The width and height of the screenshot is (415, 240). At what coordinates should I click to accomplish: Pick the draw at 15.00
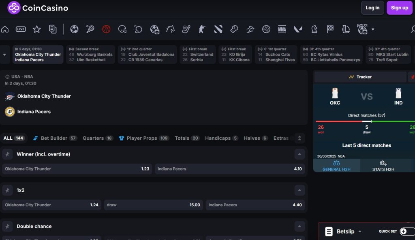click(x=153, y=205)
